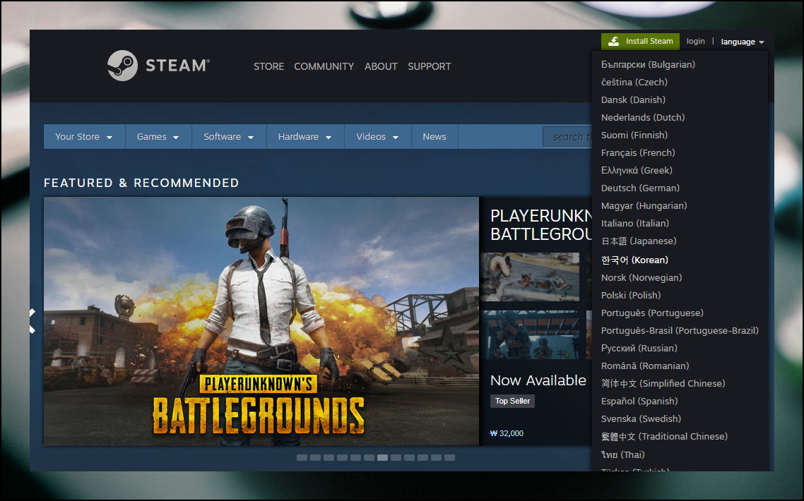Open the STORE menu
804x501 pixels.
point(268,66)
